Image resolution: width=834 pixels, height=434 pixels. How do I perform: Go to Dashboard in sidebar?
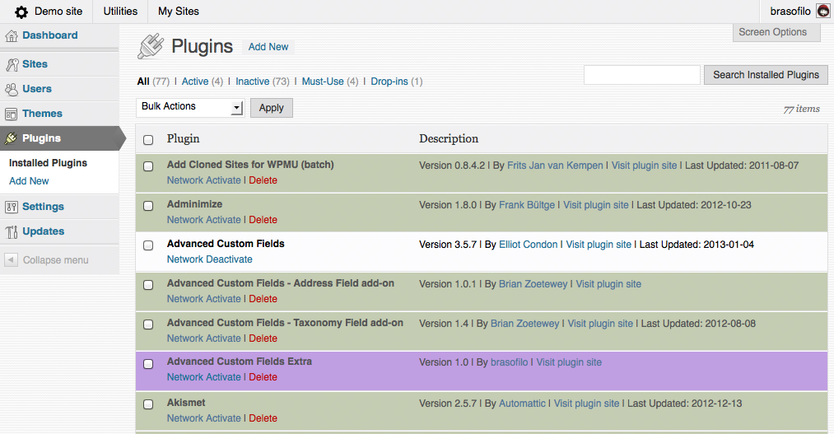tap(50, 35)
